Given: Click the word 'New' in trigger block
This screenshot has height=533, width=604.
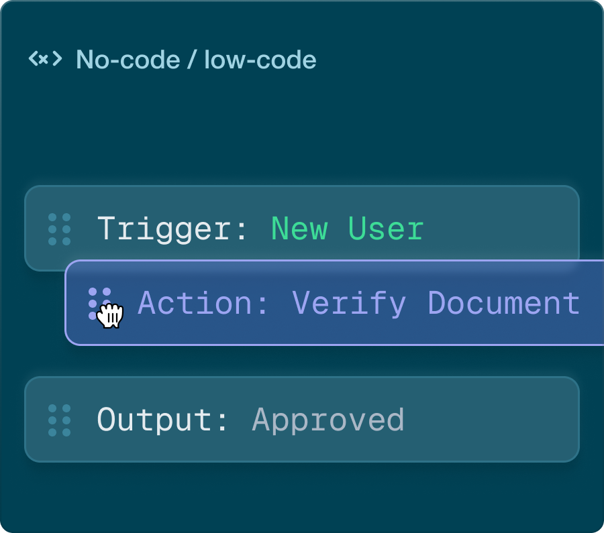Looking at the screenshot, I should point(299,229).
